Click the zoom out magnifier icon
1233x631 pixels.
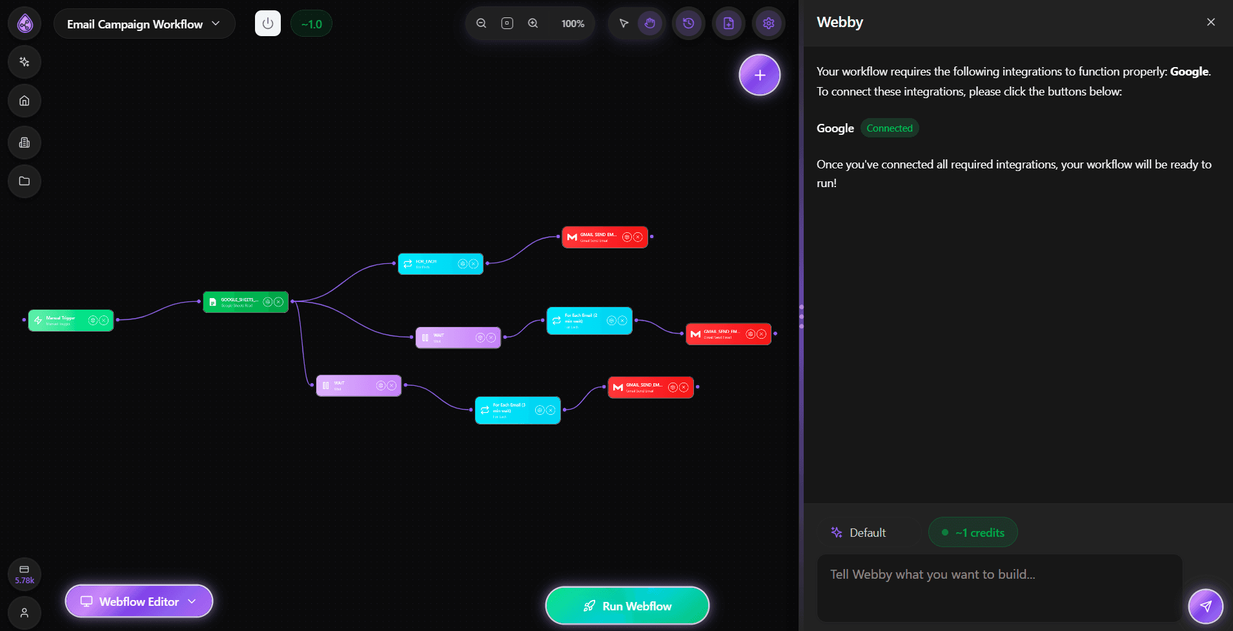pyautogui.click(x=481, y=23)
